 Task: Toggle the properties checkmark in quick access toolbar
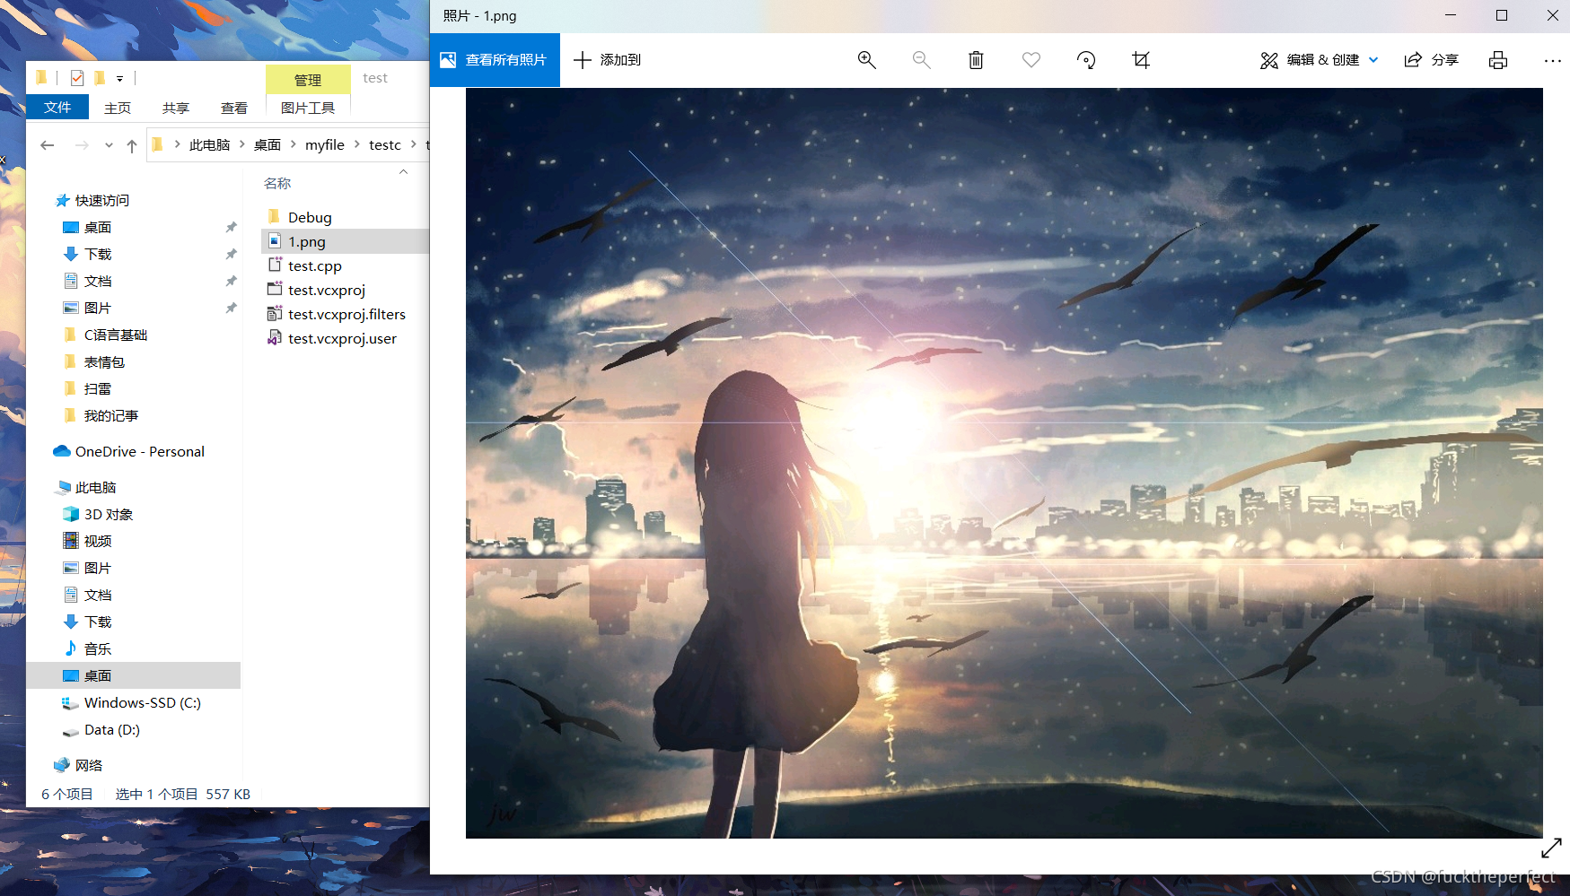pyautogui.click(x=77, y=78)
